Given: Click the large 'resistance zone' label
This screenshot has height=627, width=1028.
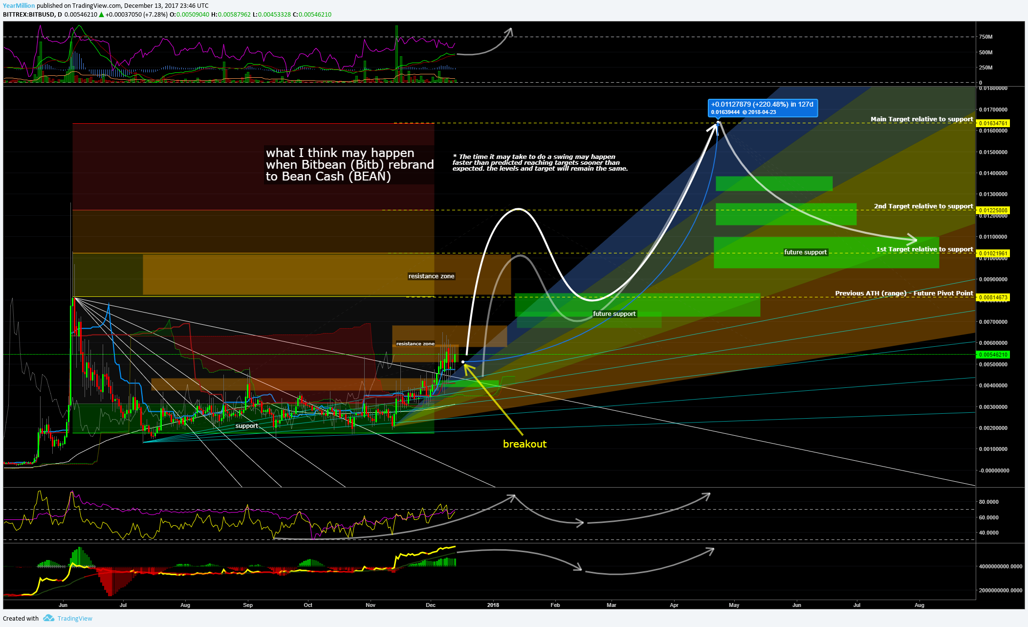Looking at the screenshot, I should click(431, 276).
